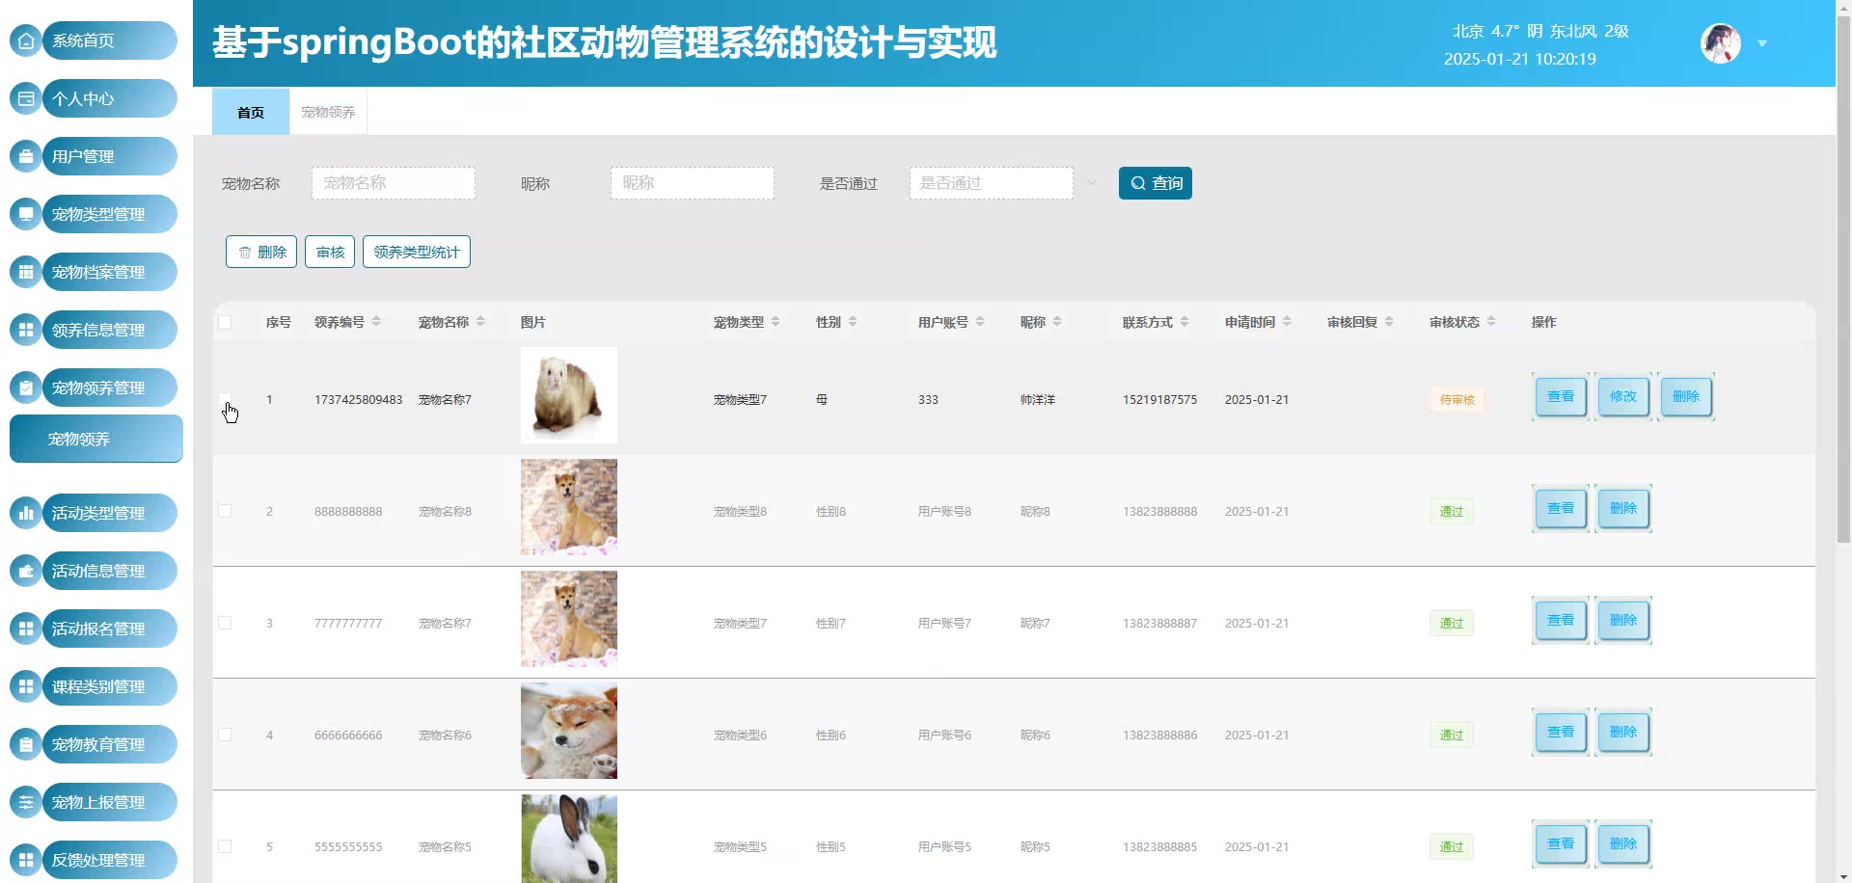The width and height of the screenshot is (1852, 883).
Task: Open 系统首页 in the sidebar
Action: (x=110, y=40)
